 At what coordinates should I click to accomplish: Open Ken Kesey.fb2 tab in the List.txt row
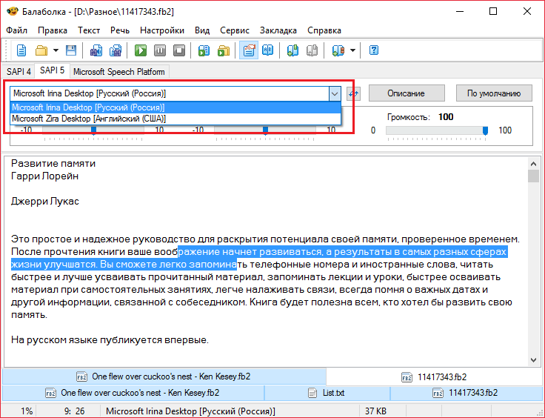pos(133,393)
